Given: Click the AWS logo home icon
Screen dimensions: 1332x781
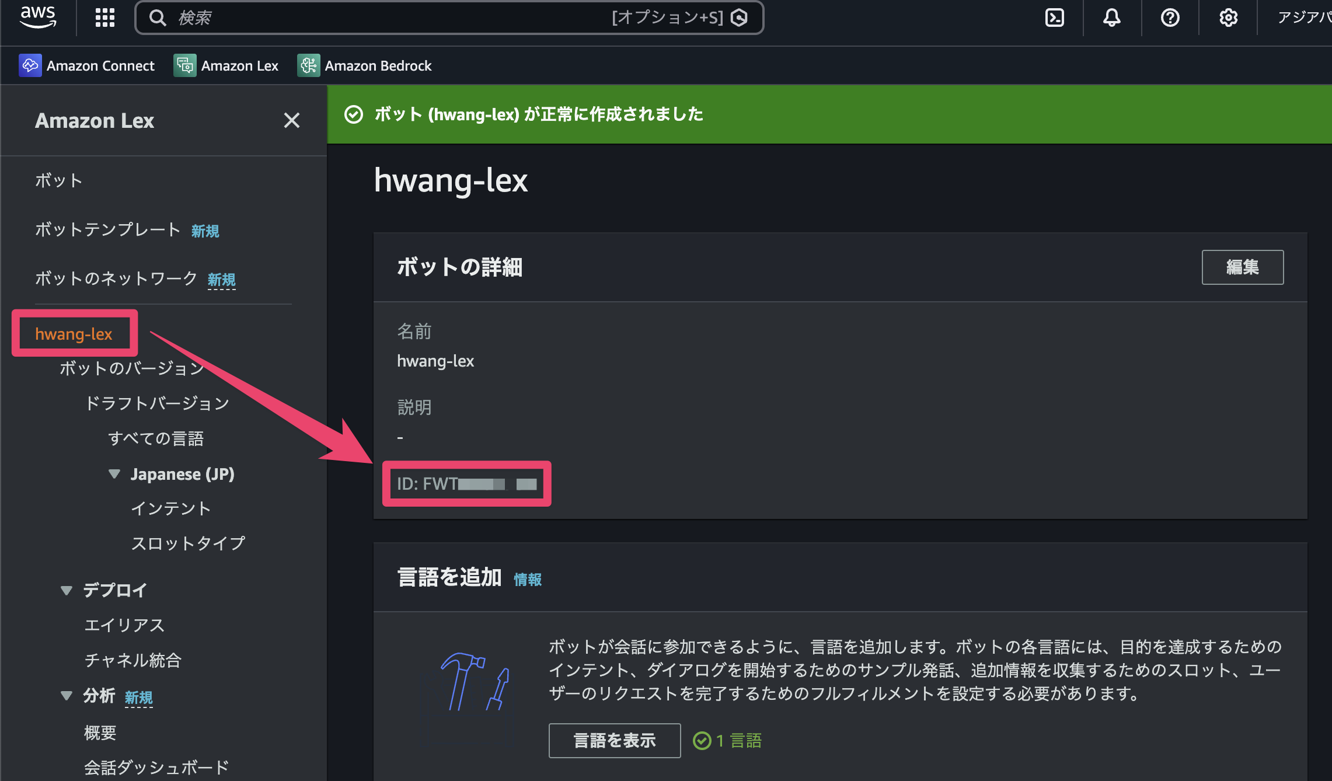Looking at the screenshot, I should (x=38, y=16).
